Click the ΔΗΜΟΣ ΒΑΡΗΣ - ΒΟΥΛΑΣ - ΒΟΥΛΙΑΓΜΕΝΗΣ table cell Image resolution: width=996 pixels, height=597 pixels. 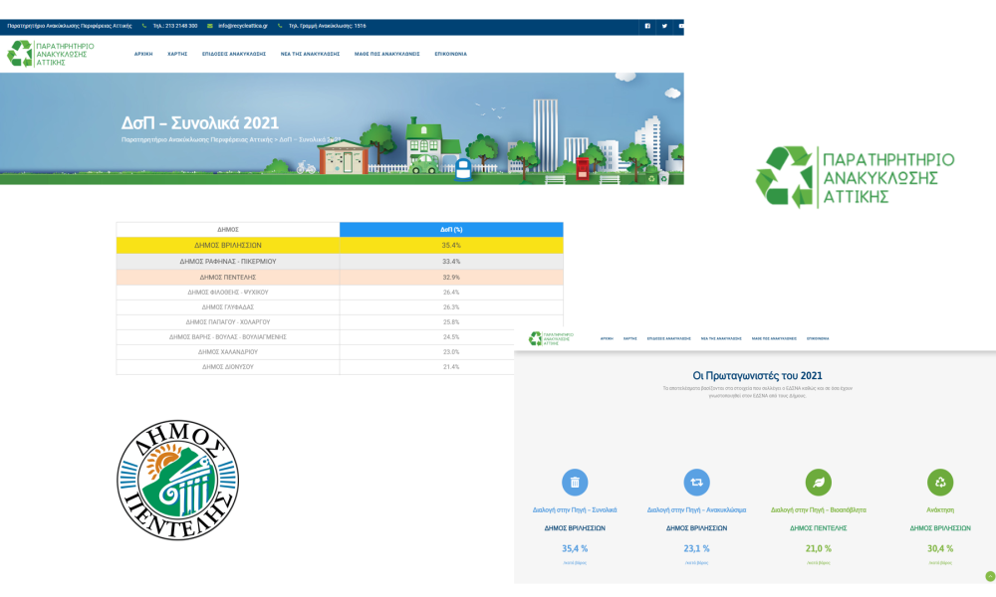[228, 337]
